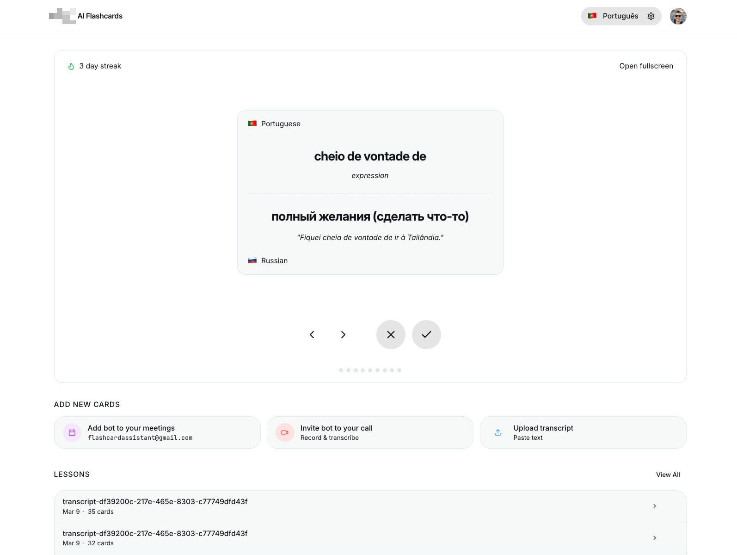Screen dimensions: 737x555
Task: View all lessons
Action: [x=668, y=475]
